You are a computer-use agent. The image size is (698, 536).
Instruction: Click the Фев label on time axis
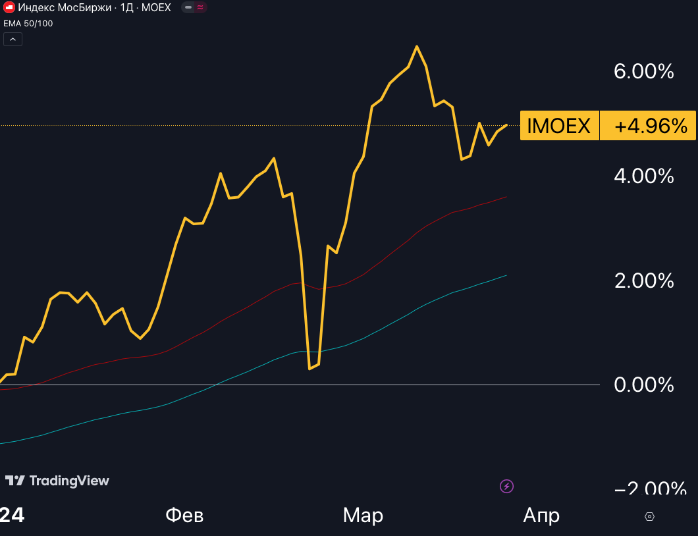[184, 516]
